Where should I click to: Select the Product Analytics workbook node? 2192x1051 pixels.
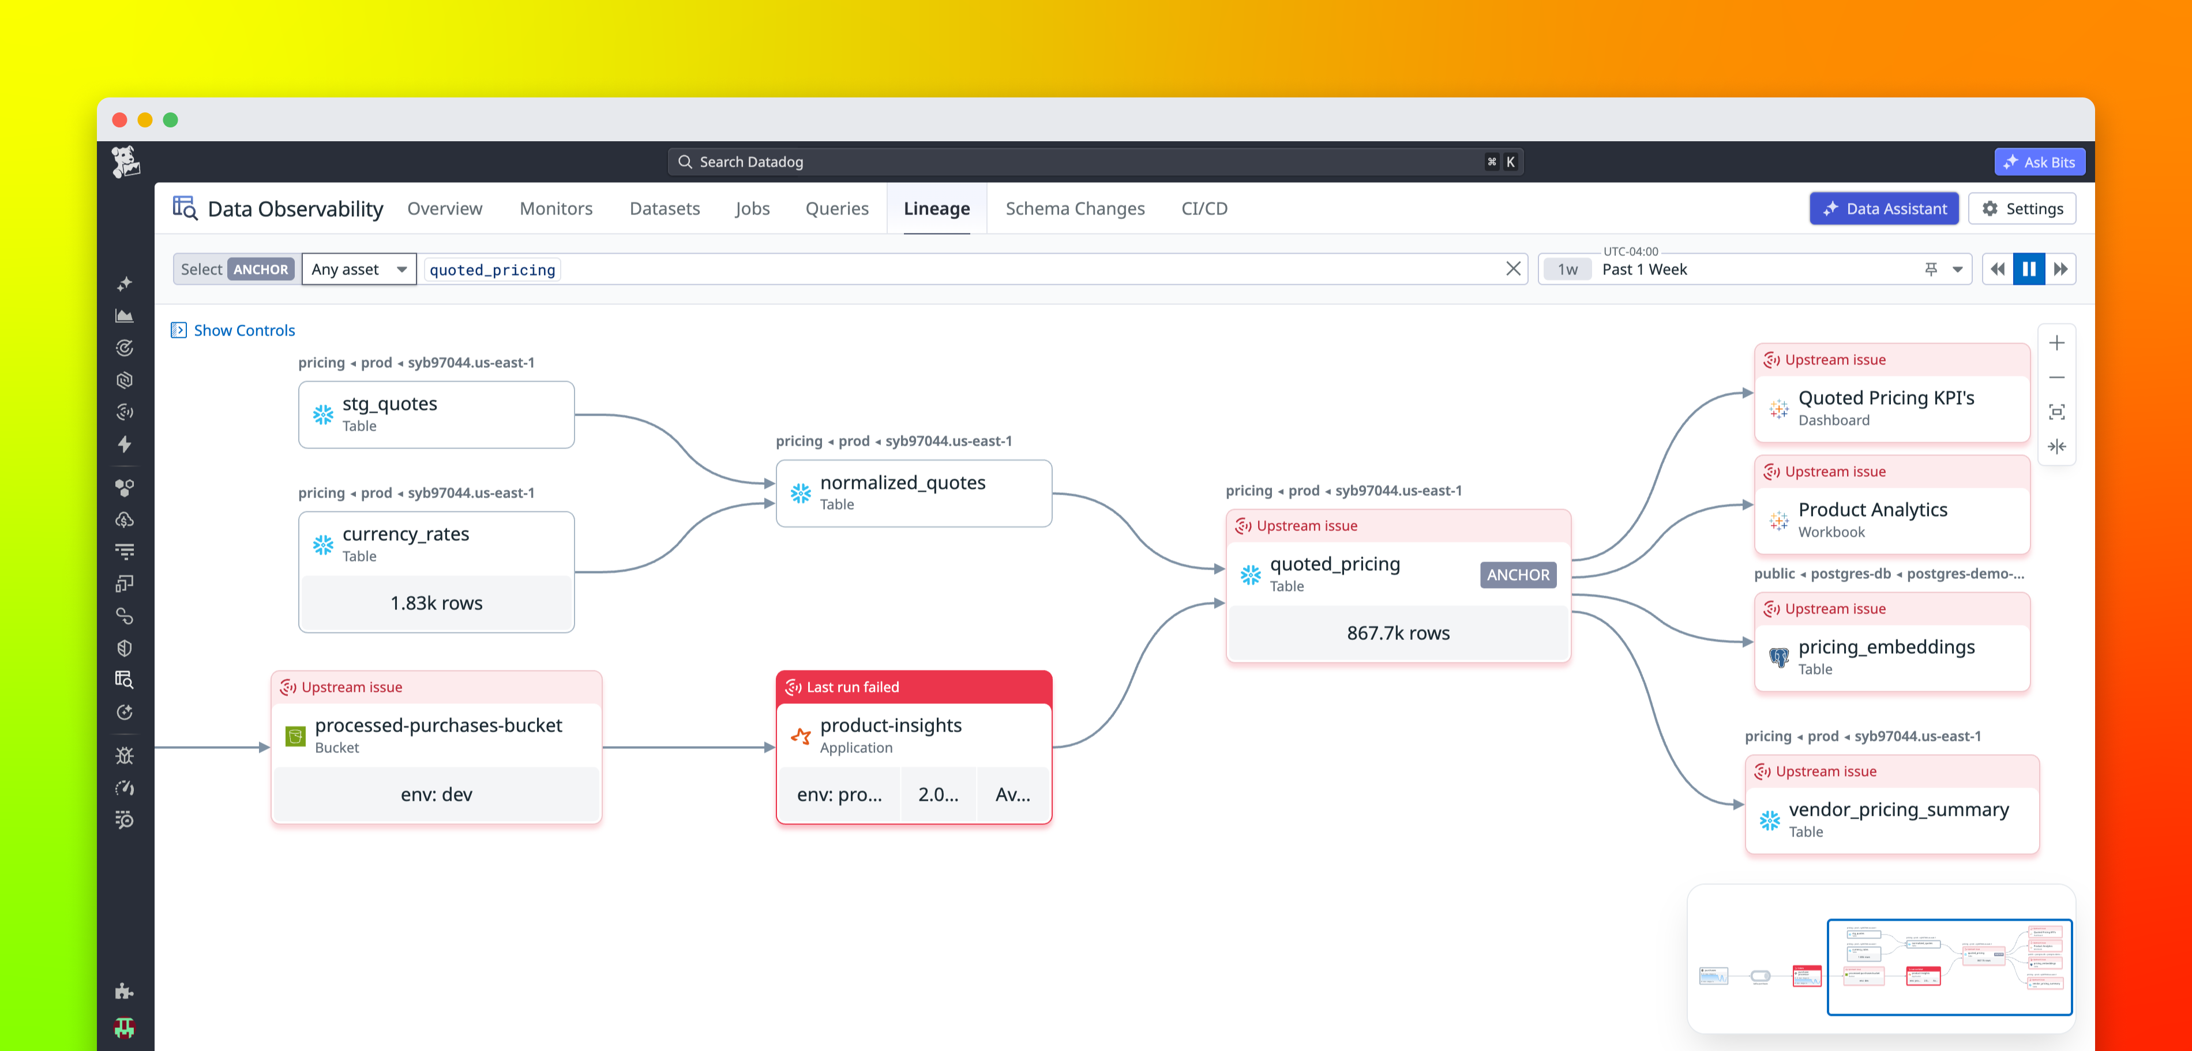coord(1891,505)
